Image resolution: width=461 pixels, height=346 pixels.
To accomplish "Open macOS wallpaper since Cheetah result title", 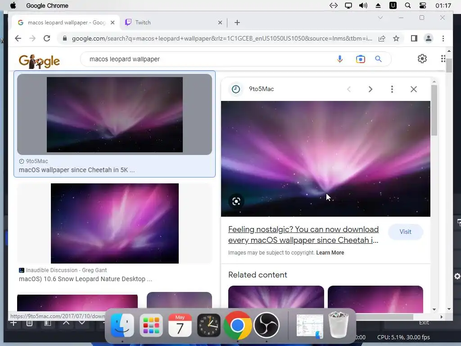I will 77,170.
